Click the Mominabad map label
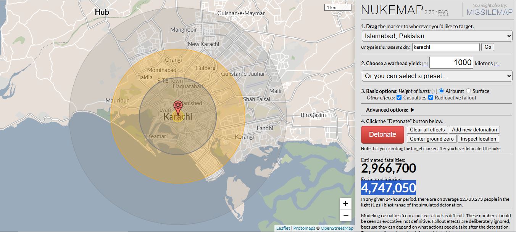Image resolution: width=516 pixels, height=232 pixels. (x=162, y=70)
